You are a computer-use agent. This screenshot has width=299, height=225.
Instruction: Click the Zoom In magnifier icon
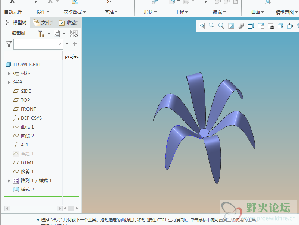[x=212, y=26]
